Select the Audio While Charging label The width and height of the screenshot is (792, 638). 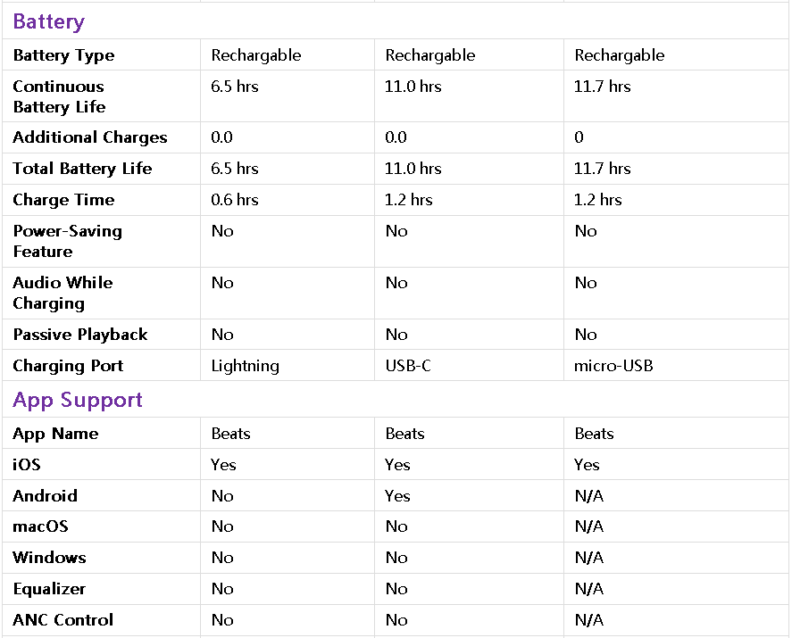click(63, 293)
